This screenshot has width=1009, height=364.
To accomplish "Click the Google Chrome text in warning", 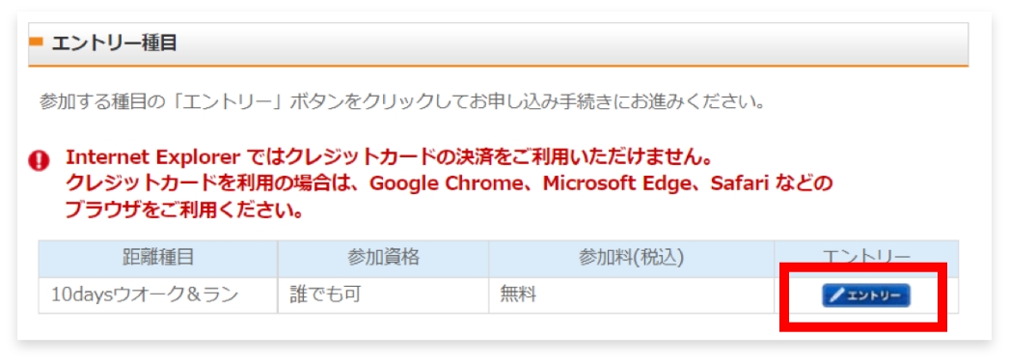I will click(x=451, y=183).
